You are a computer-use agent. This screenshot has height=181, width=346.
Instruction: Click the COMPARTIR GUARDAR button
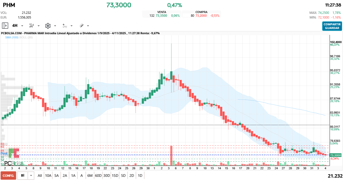[332, 26]
